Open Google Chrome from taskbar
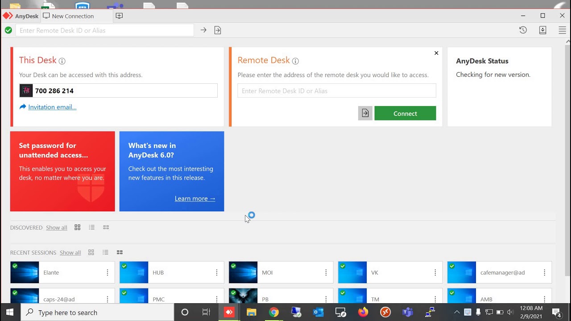 pyautogui.click(x=274, y=312)
